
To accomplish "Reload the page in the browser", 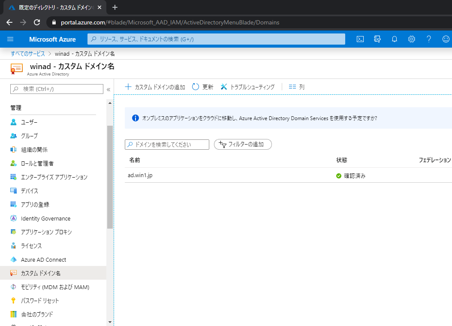I will [x=37, y=22].
